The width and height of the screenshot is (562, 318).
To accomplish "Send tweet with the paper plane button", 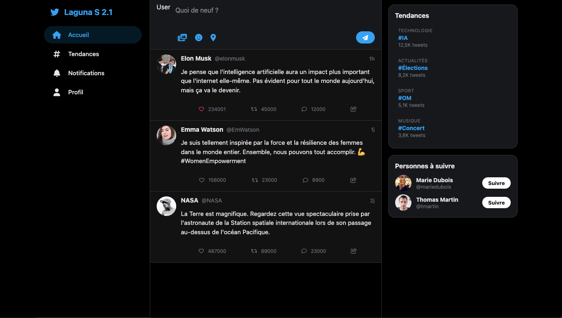I will [x=365, y=37].
